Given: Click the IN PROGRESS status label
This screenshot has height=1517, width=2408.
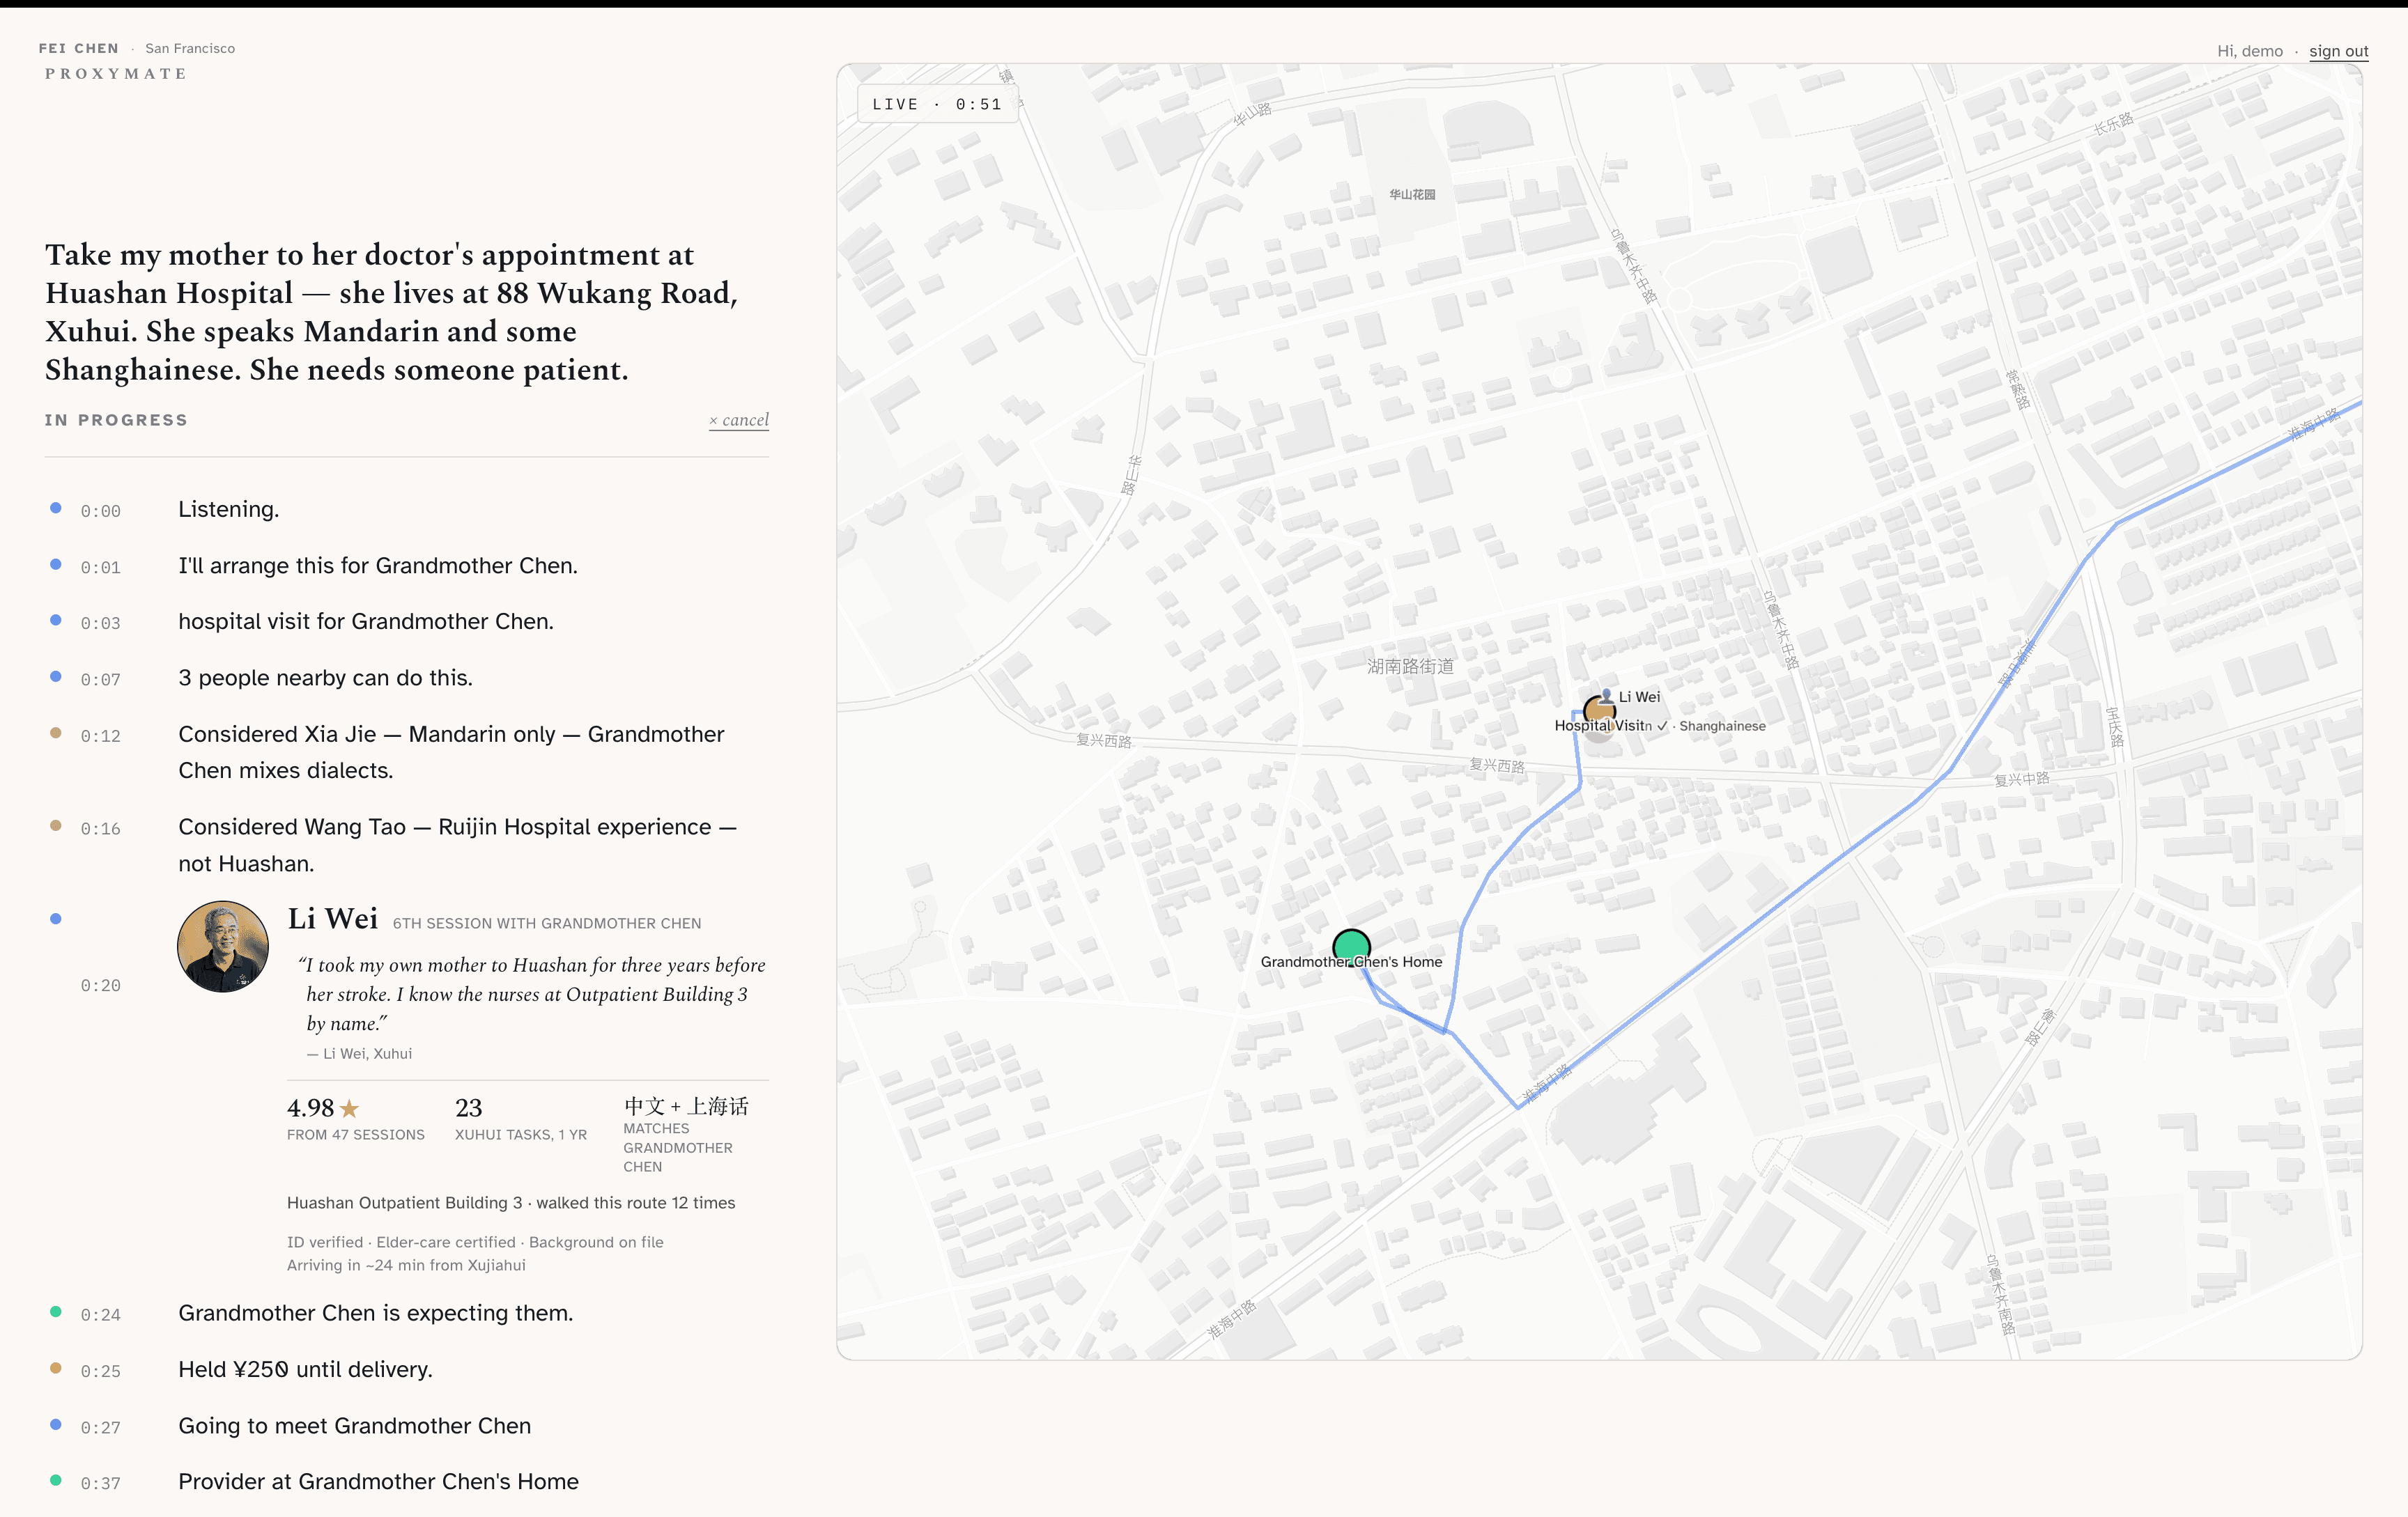Looking at the screenshot, I should 116,420.
